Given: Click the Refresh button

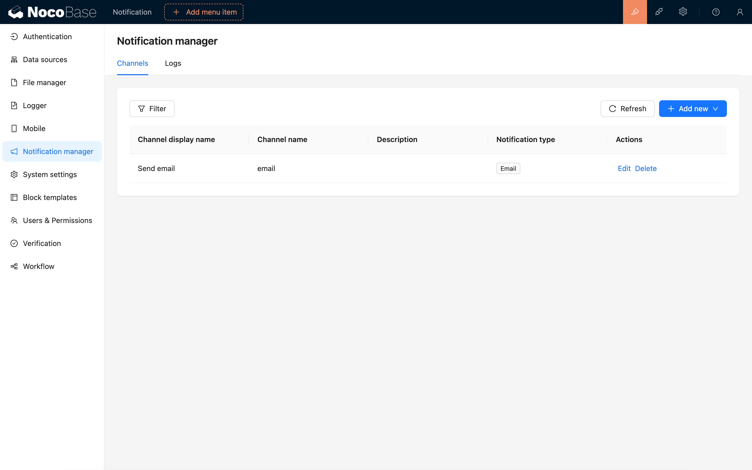Looking at the screenshot, I should coord(627,108).
